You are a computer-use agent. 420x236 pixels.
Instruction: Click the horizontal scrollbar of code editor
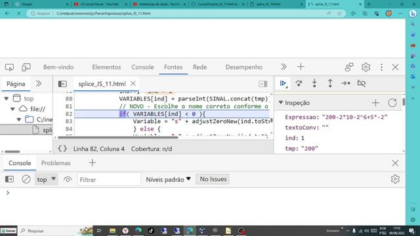click(x=118, y=138)
